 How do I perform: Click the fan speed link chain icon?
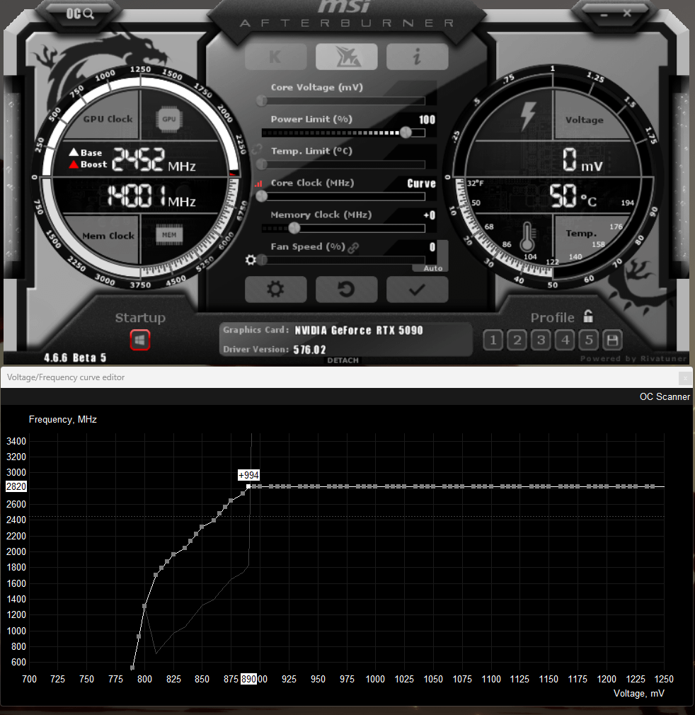[x=353, y=248]
